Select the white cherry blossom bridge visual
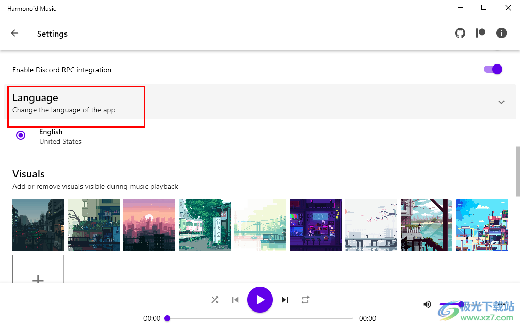520x326 pixels. point(371,225)
